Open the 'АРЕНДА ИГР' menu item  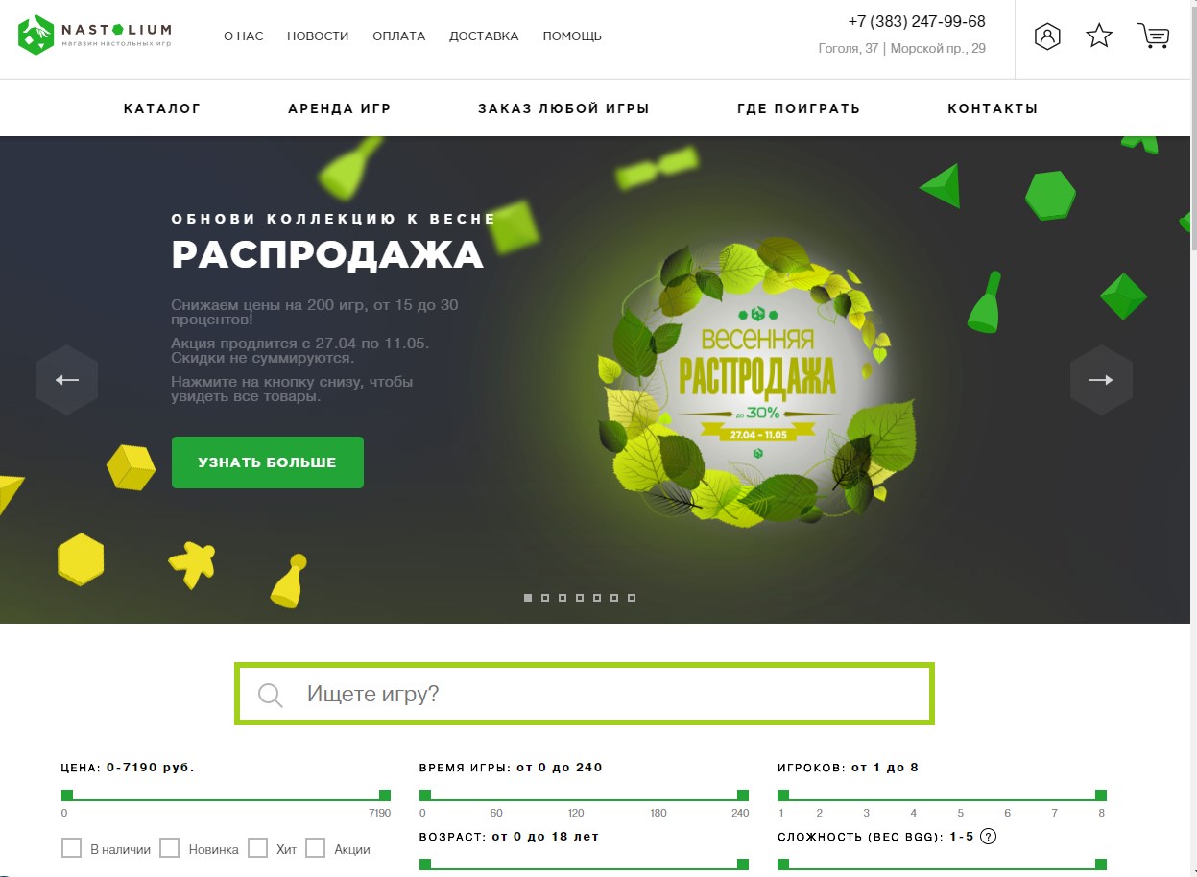[340, 108]
